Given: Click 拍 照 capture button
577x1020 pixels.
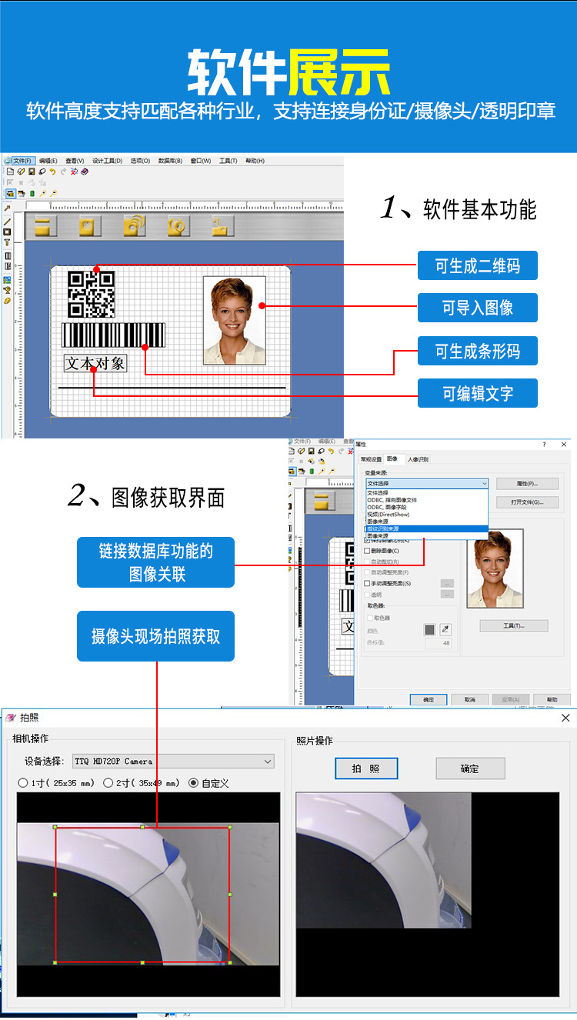Looking at the screenshot, I should click(366, 768).
